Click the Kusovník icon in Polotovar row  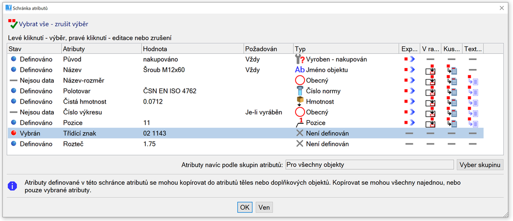click(x=451, y=91)
